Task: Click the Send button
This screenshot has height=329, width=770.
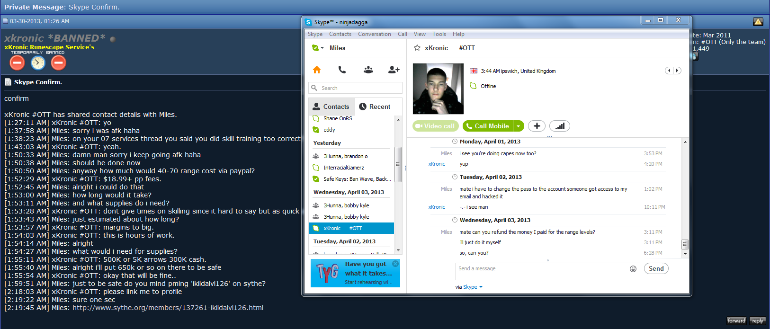Action: tap(656, 268)
